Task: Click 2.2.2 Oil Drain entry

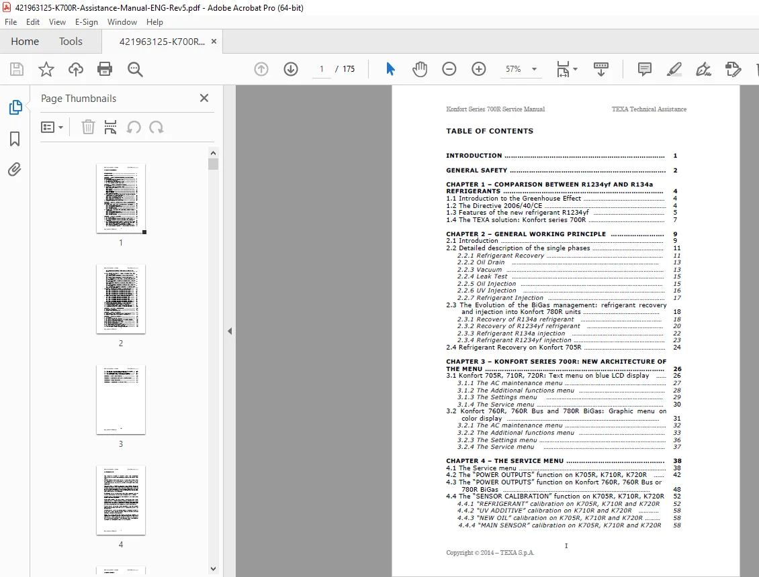Action: [x=569, y=262]
